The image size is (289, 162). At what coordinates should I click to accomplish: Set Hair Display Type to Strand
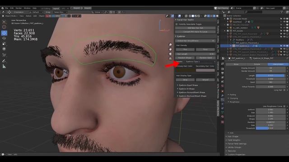click(x=205, y=80)
